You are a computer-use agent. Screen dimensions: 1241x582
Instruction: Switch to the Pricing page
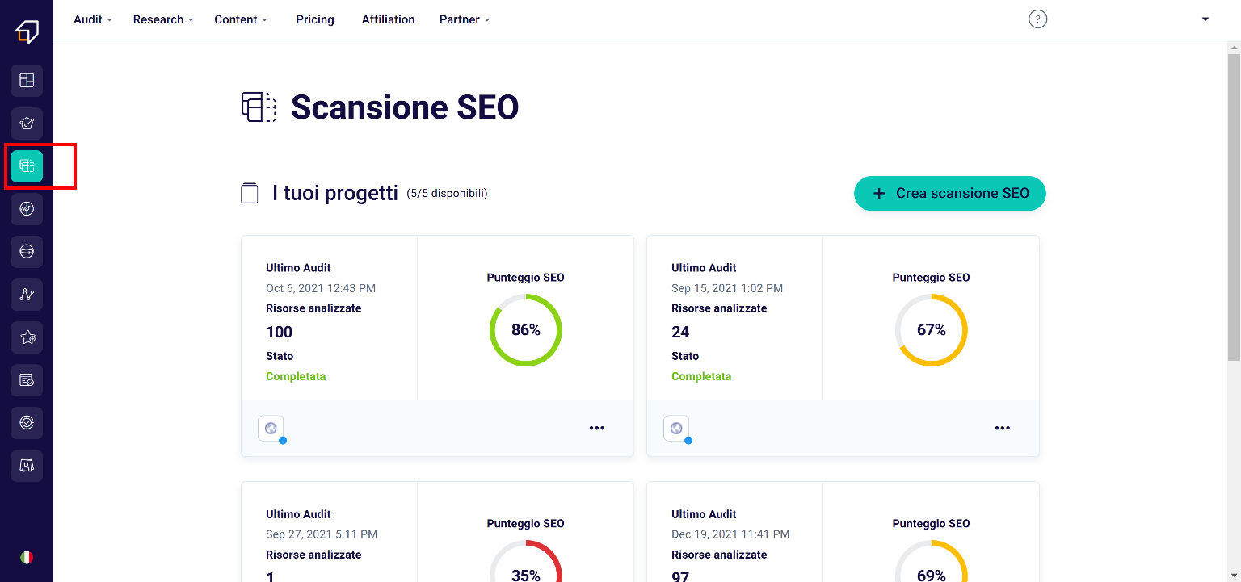314,19
